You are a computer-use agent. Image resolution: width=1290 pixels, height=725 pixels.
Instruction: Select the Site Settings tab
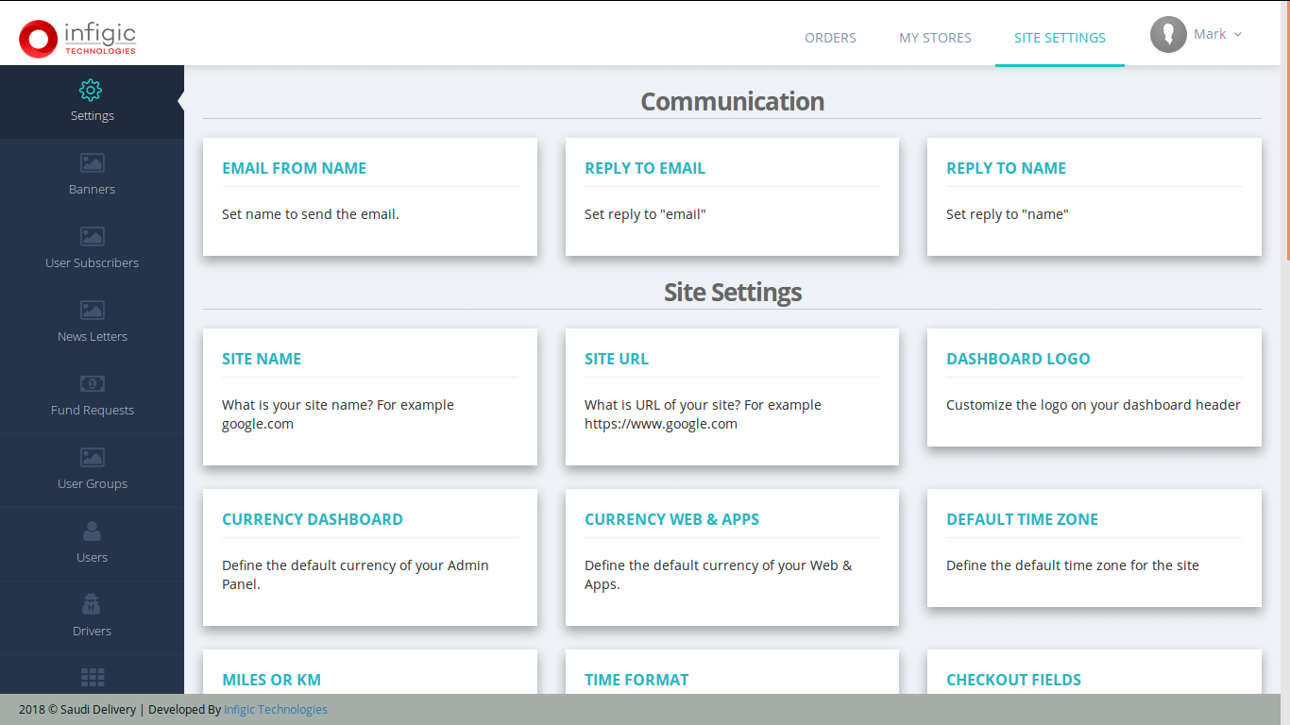[1060, 39]
